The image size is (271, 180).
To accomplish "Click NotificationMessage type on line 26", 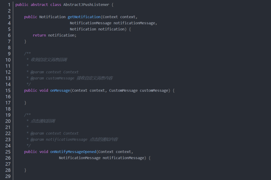I will pyautogui.click(x=80, y=158).
